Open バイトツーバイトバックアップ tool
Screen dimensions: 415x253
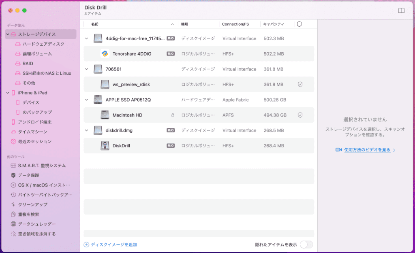pyautogui.click(x=45, y=195)
